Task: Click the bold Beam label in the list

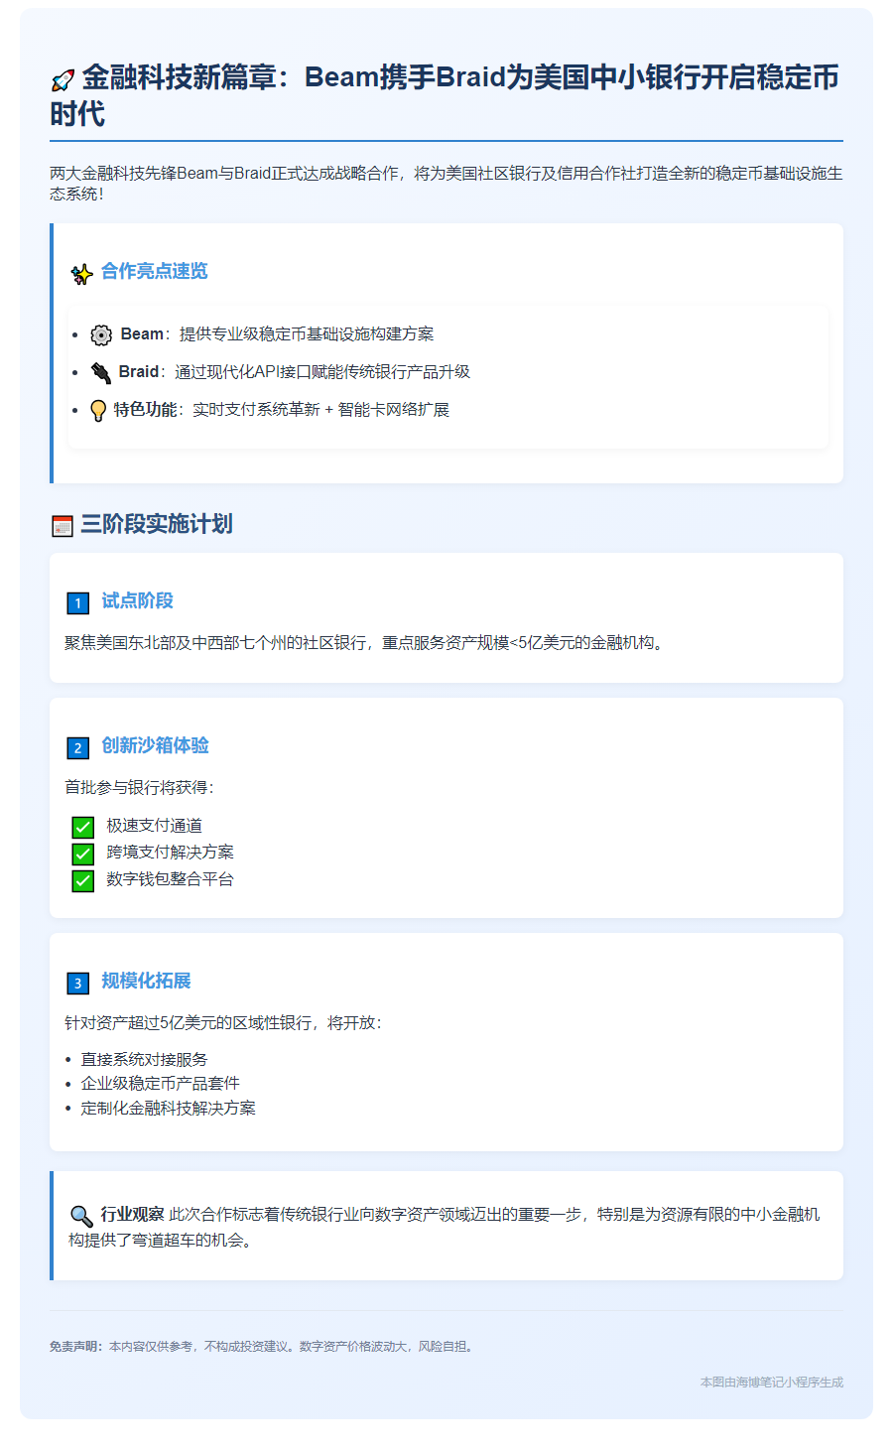Action: pos(142,334)
